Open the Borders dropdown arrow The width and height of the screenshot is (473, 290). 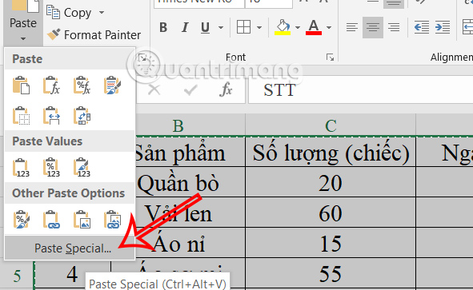[259, 27]
